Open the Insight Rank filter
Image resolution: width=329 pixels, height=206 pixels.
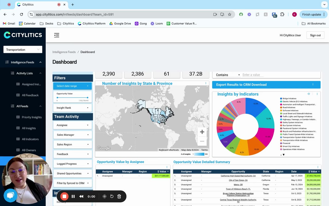point(72,108)
